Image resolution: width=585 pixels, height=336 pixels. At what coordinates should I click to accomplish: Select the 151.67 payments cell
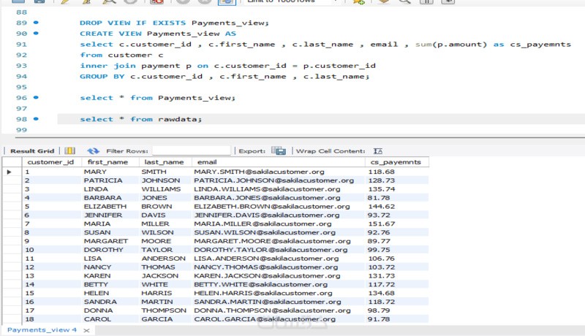pyautogui.click(x=397, y=224)
